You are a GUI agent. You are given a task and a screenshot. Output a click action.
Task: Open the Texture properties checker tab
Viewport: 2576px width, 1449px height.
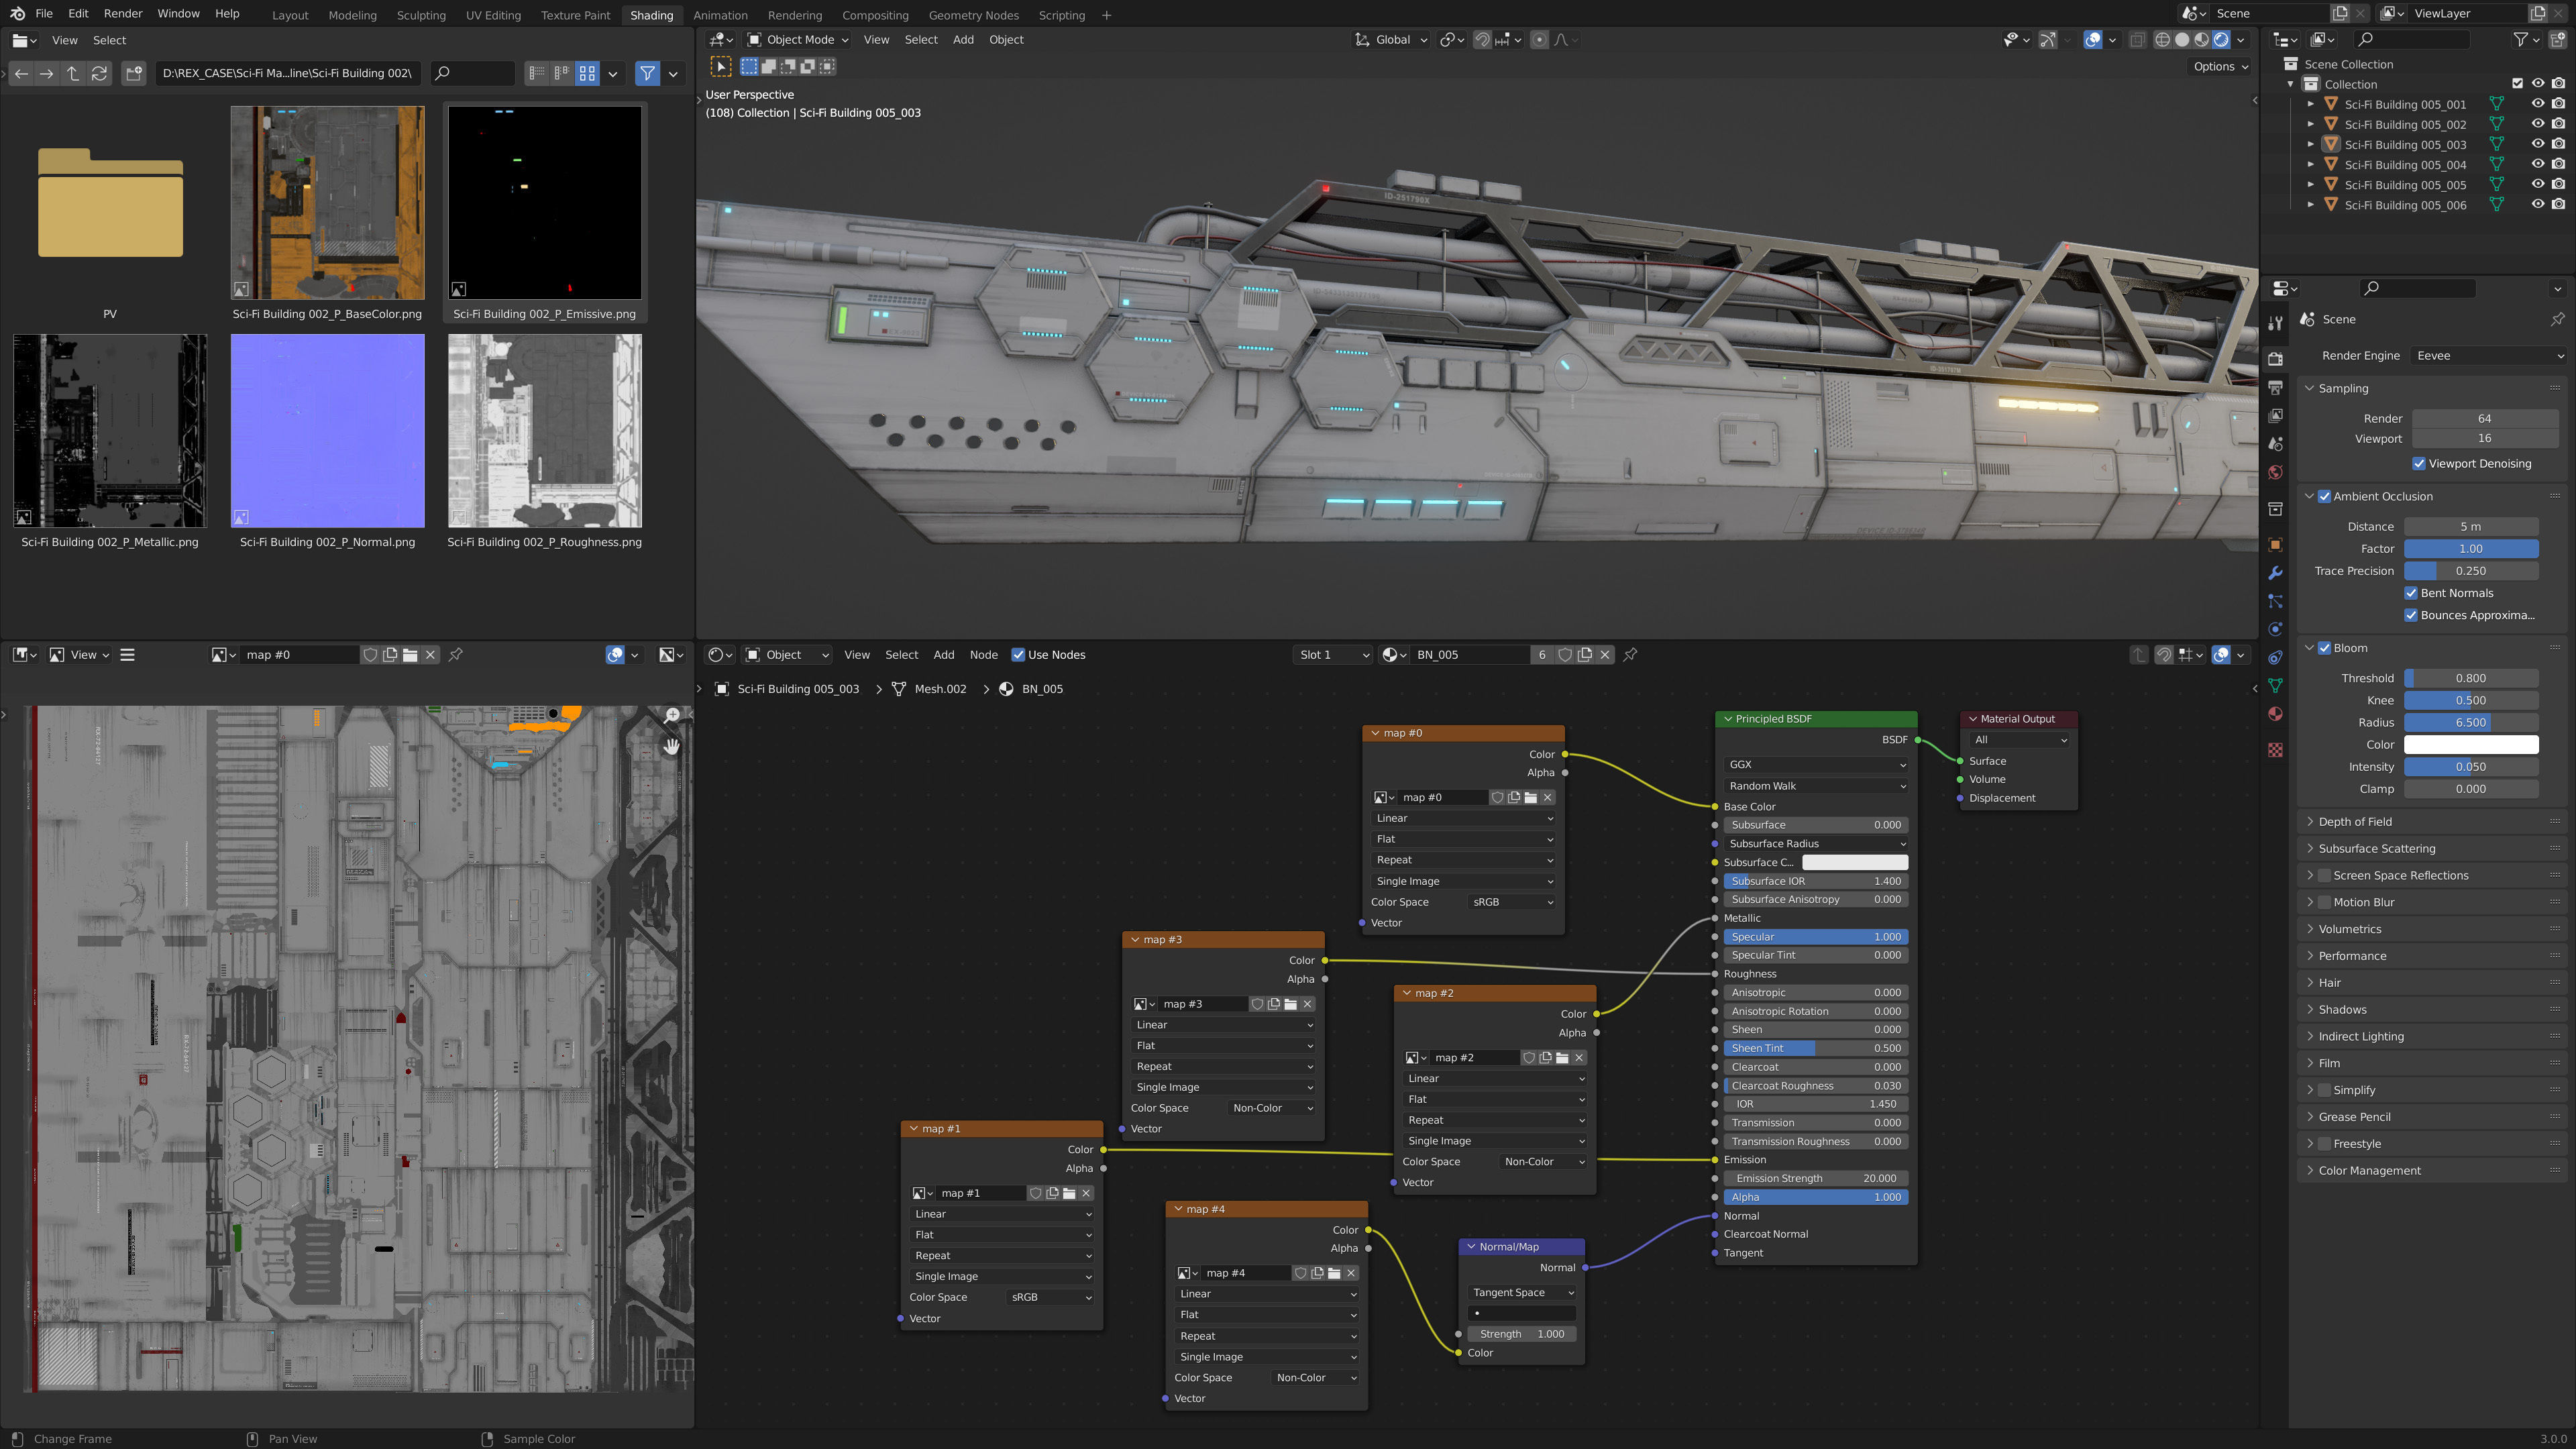2275,749
